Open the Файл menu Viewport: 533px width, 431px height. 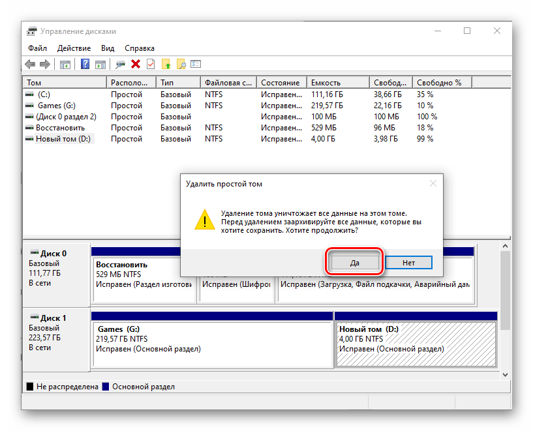click(37, 48)
